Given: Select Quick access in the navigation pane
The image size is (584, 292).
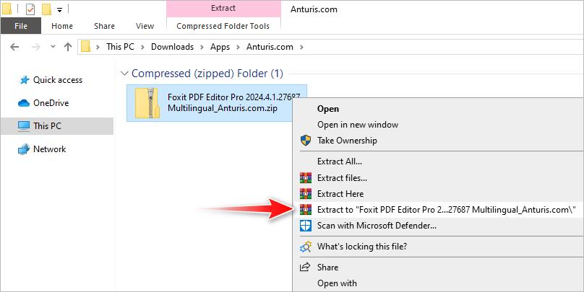Looking at the screenshot, I should (58, 80).
